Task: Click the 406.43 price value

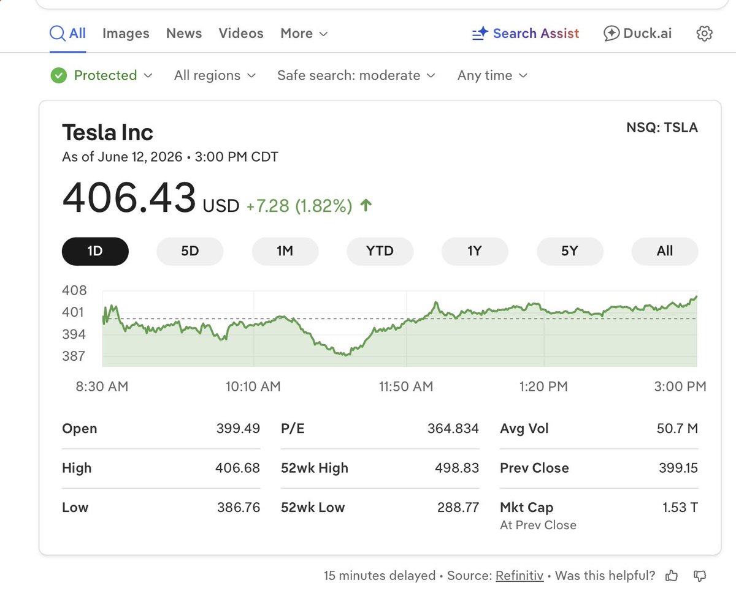Action: (129, 198)
